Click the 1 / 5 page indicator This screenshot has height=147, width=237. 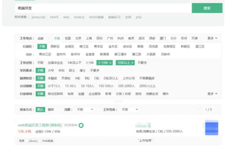pos(209,109)
